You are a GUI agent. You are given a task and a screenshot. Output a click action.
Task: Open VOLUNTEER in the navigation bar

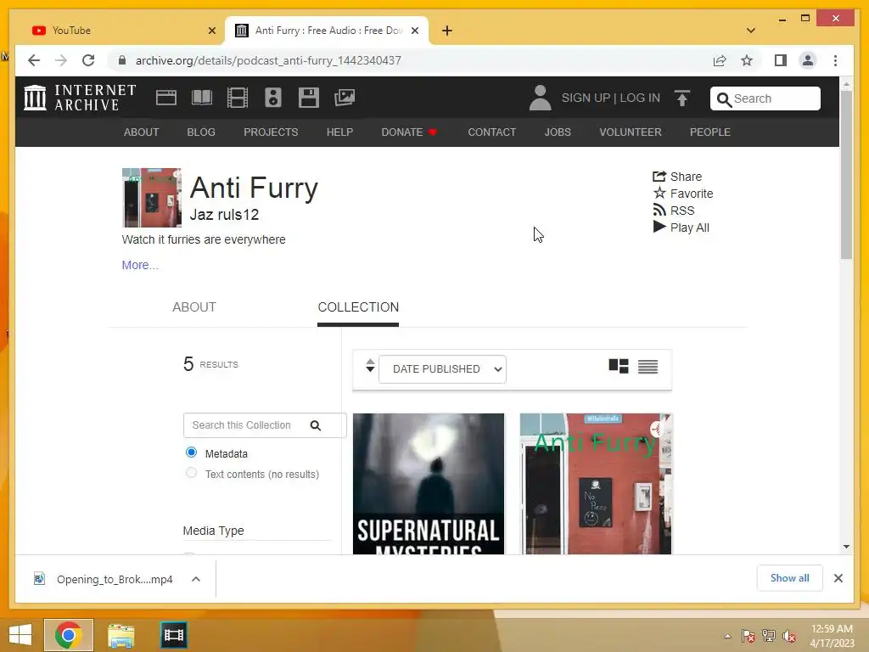click(631, 132)
